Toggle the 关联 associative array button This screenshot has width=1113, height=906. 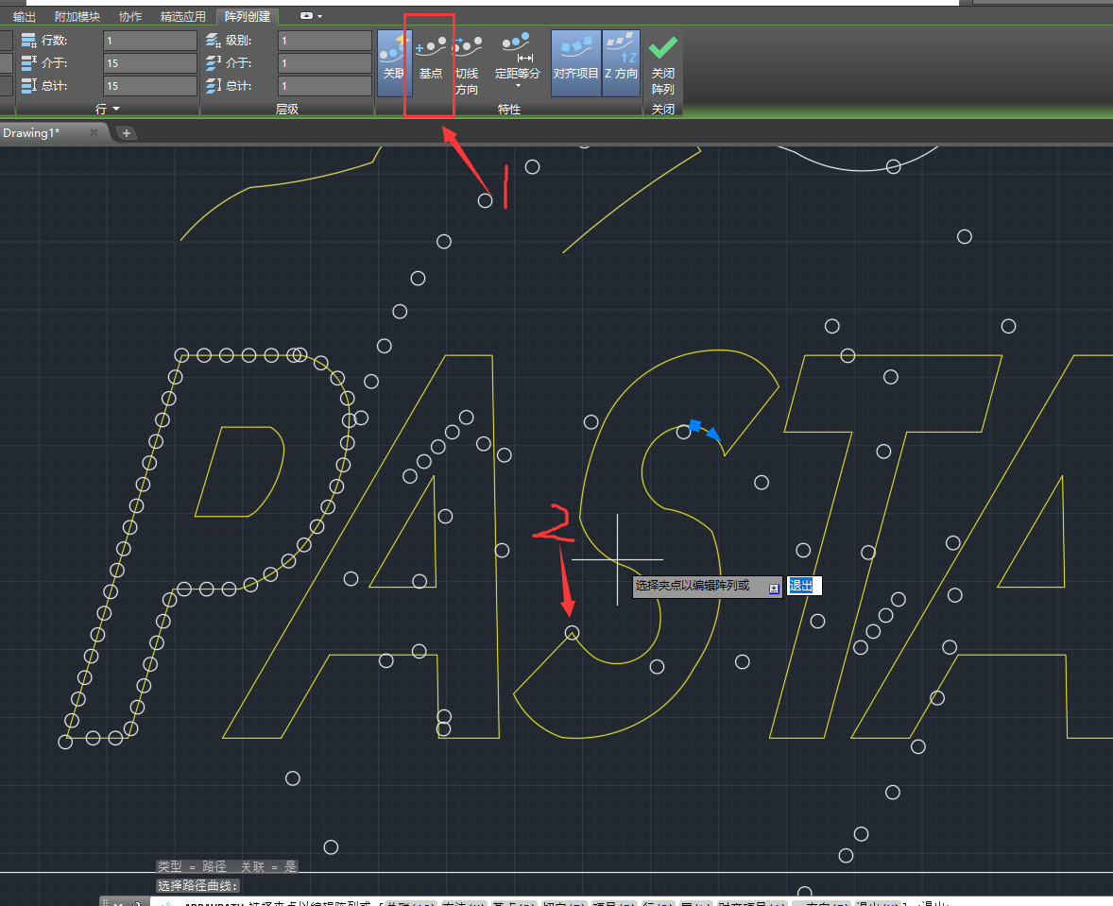[x=393, y=62]
